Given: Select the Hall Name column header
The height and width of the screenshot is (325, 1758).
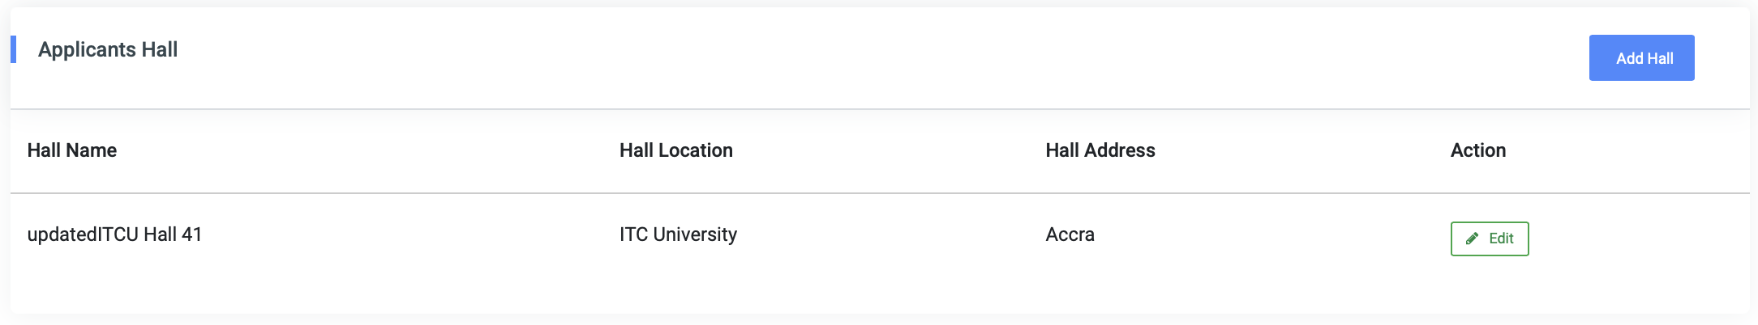Looking at the screenshot, I should 72,150.
